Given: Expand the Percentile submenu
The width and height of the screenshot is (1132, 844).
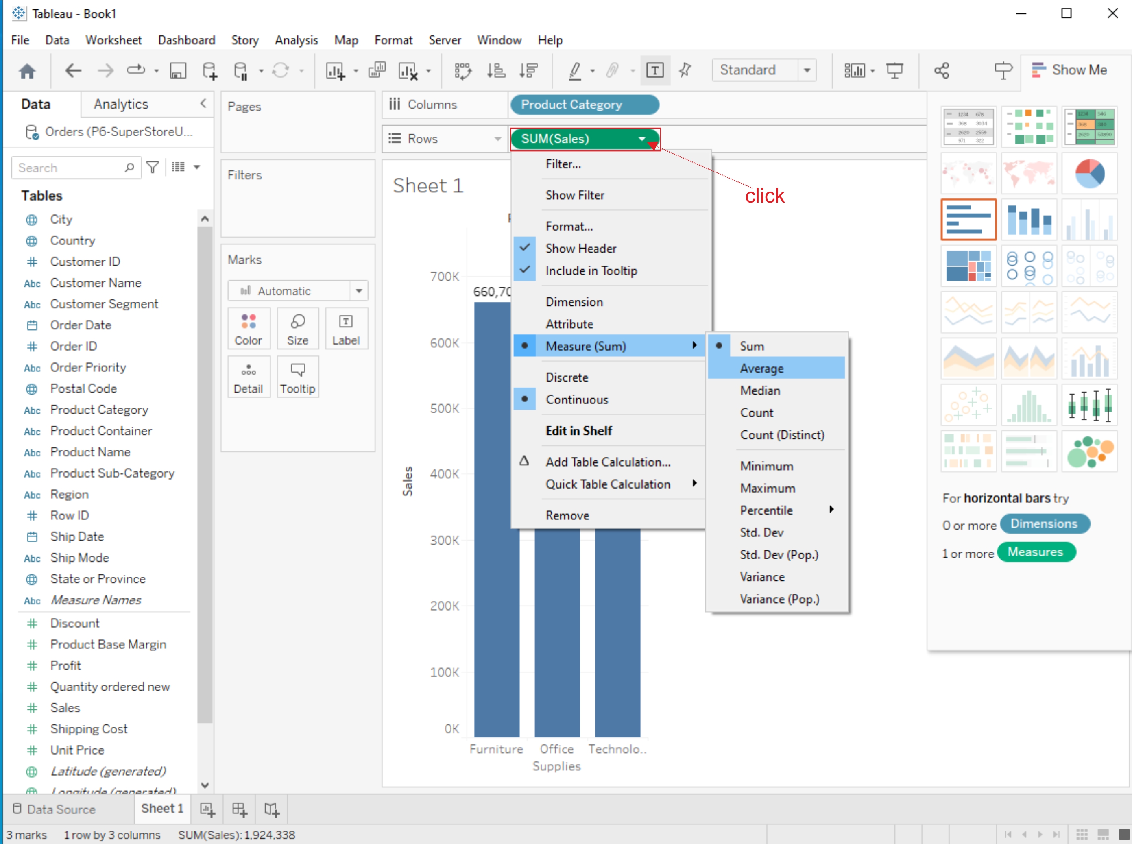Looking at the screenshot, I should (x=776, y=510).
